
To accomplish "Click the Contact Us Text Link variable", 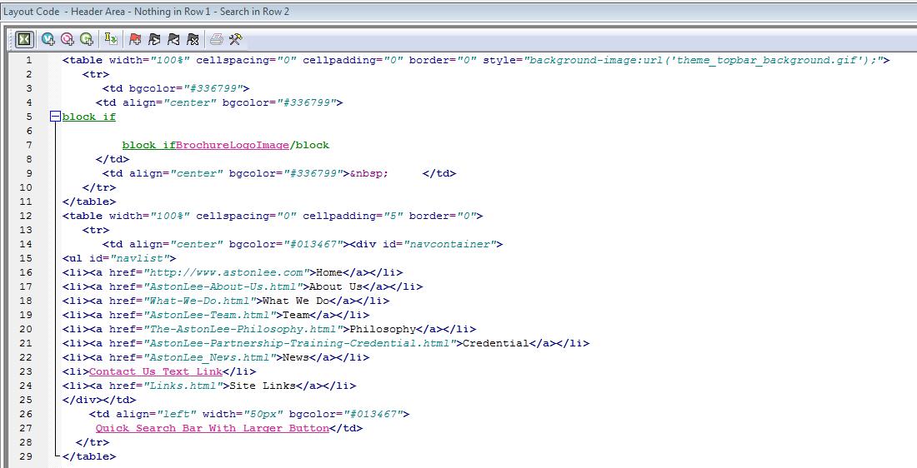I will click(156, 371).
